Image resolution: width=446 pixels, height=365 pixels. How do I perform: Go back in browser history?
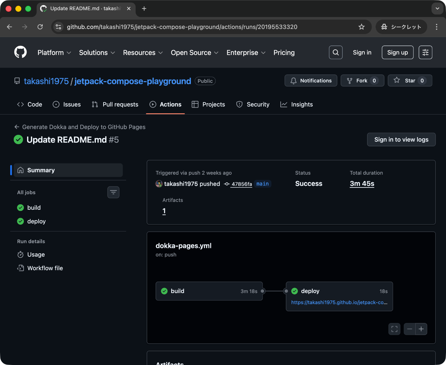(10, 27)
